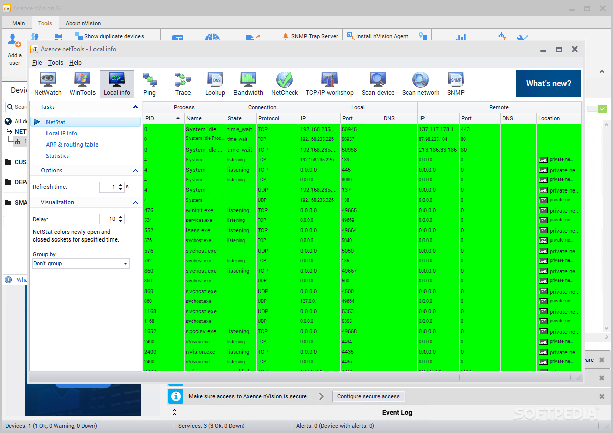Click the What's new? banner button
The image size is (613, 433).
pos(548,83)
